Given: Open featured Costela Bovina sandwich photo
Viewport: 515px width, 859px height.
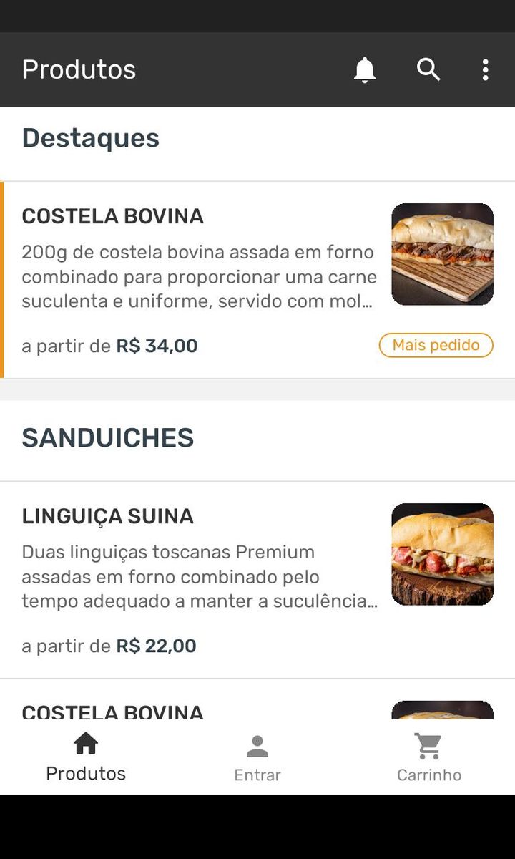Looking at the screenshot, I should coord(442,254).
